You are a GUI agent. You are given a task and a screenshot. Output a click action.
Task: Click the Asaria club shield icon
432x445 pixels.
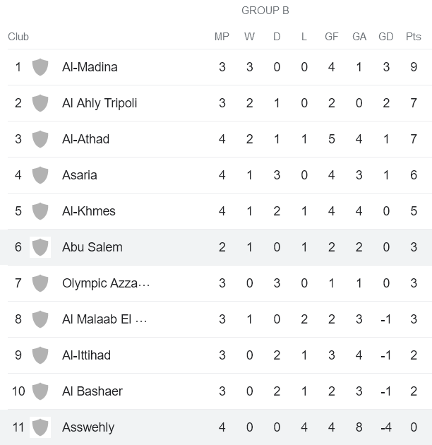coord(40,175)
